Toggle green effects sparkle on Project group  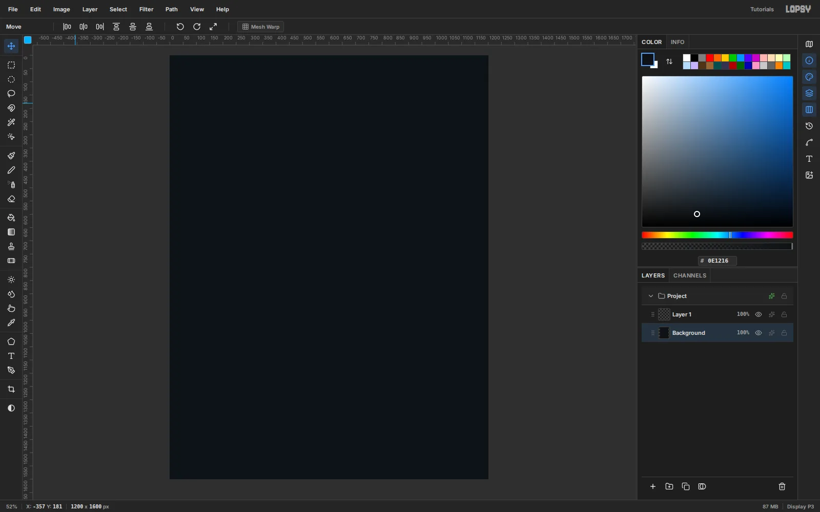(771, 296)
